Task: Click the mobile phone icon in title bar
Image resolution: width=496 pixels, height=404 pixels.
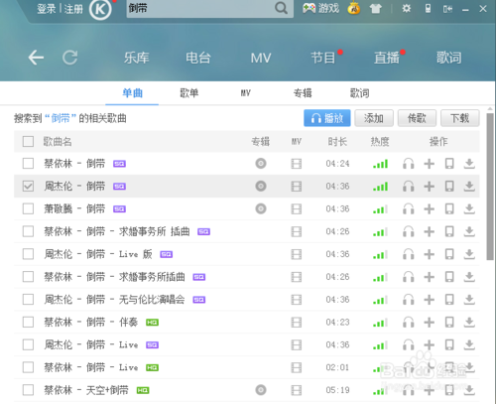Action: (428, 8)
